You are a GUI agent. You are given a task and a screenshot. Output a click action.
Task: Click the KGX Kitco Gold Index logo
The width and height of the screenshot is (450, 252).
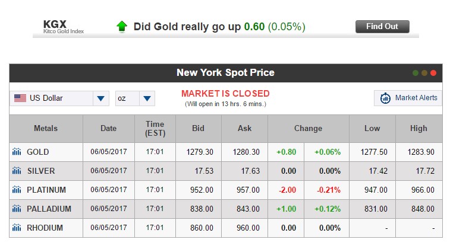[64, 27]
